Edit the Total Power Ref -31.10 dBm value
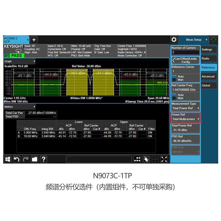This screenshot has height=221, width=221. (x=185, y=130)
